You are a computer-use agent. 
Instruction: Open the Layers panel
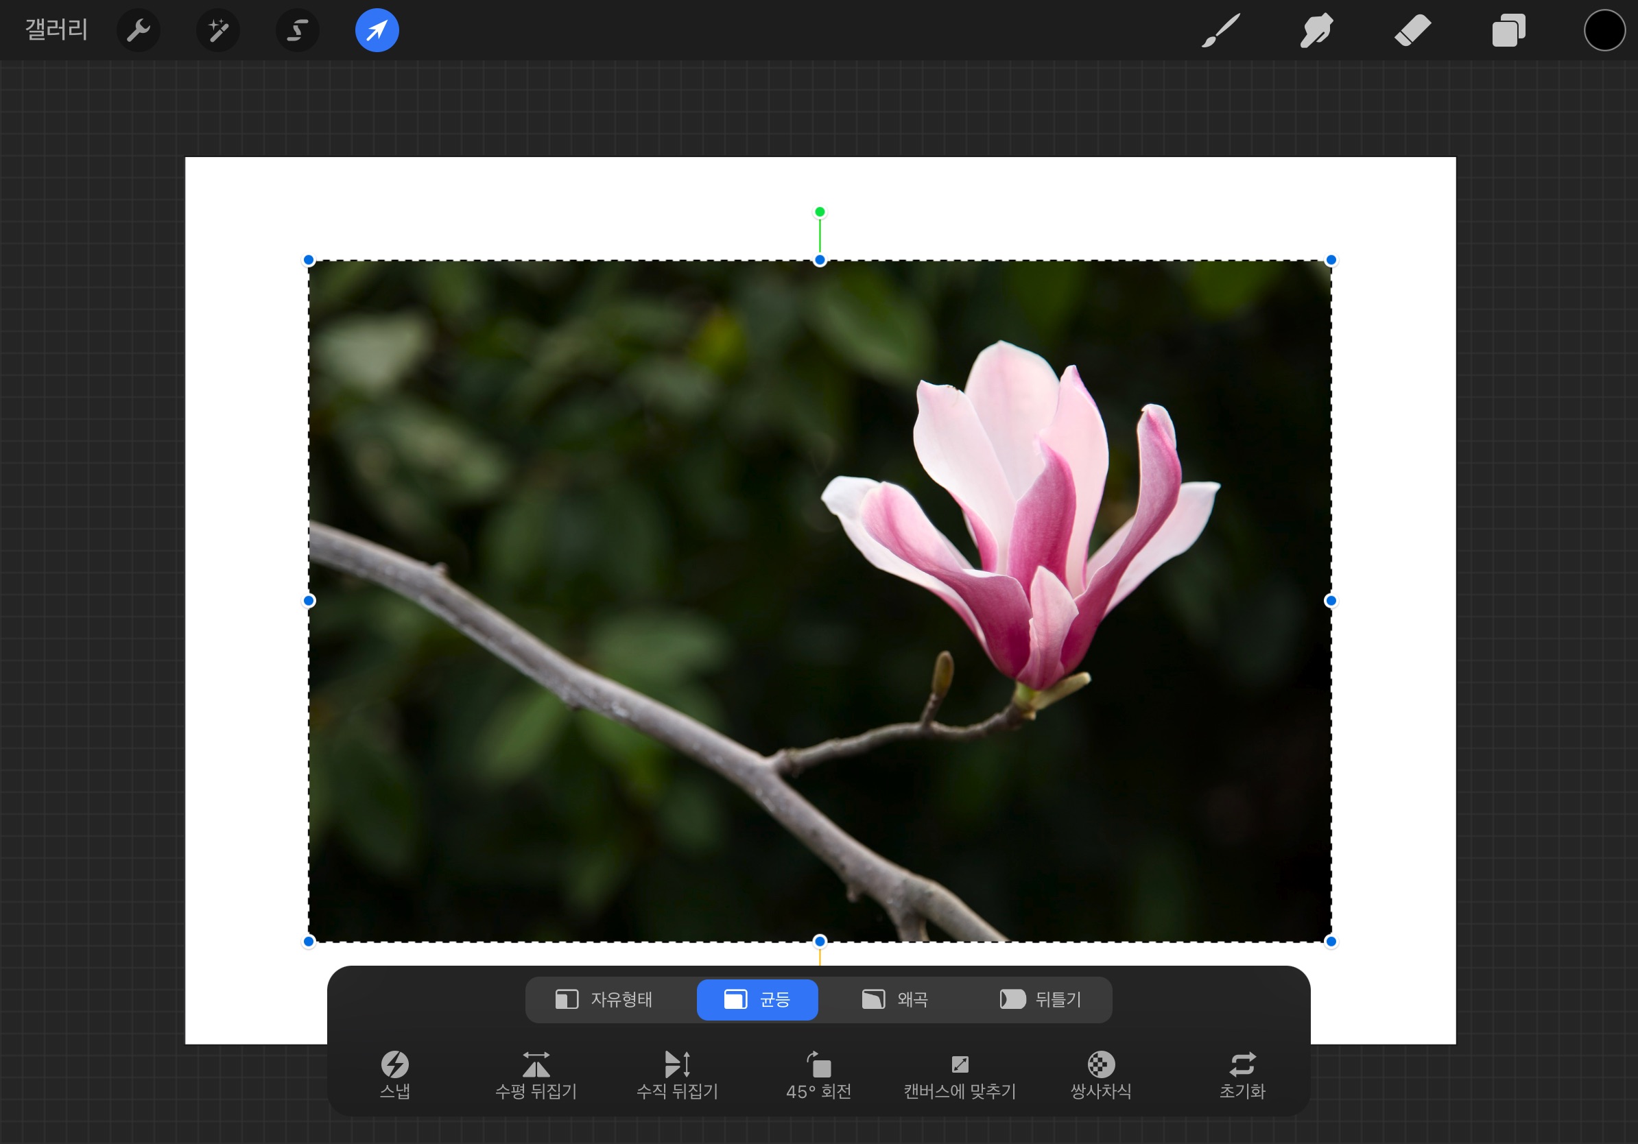[1508, 31]
